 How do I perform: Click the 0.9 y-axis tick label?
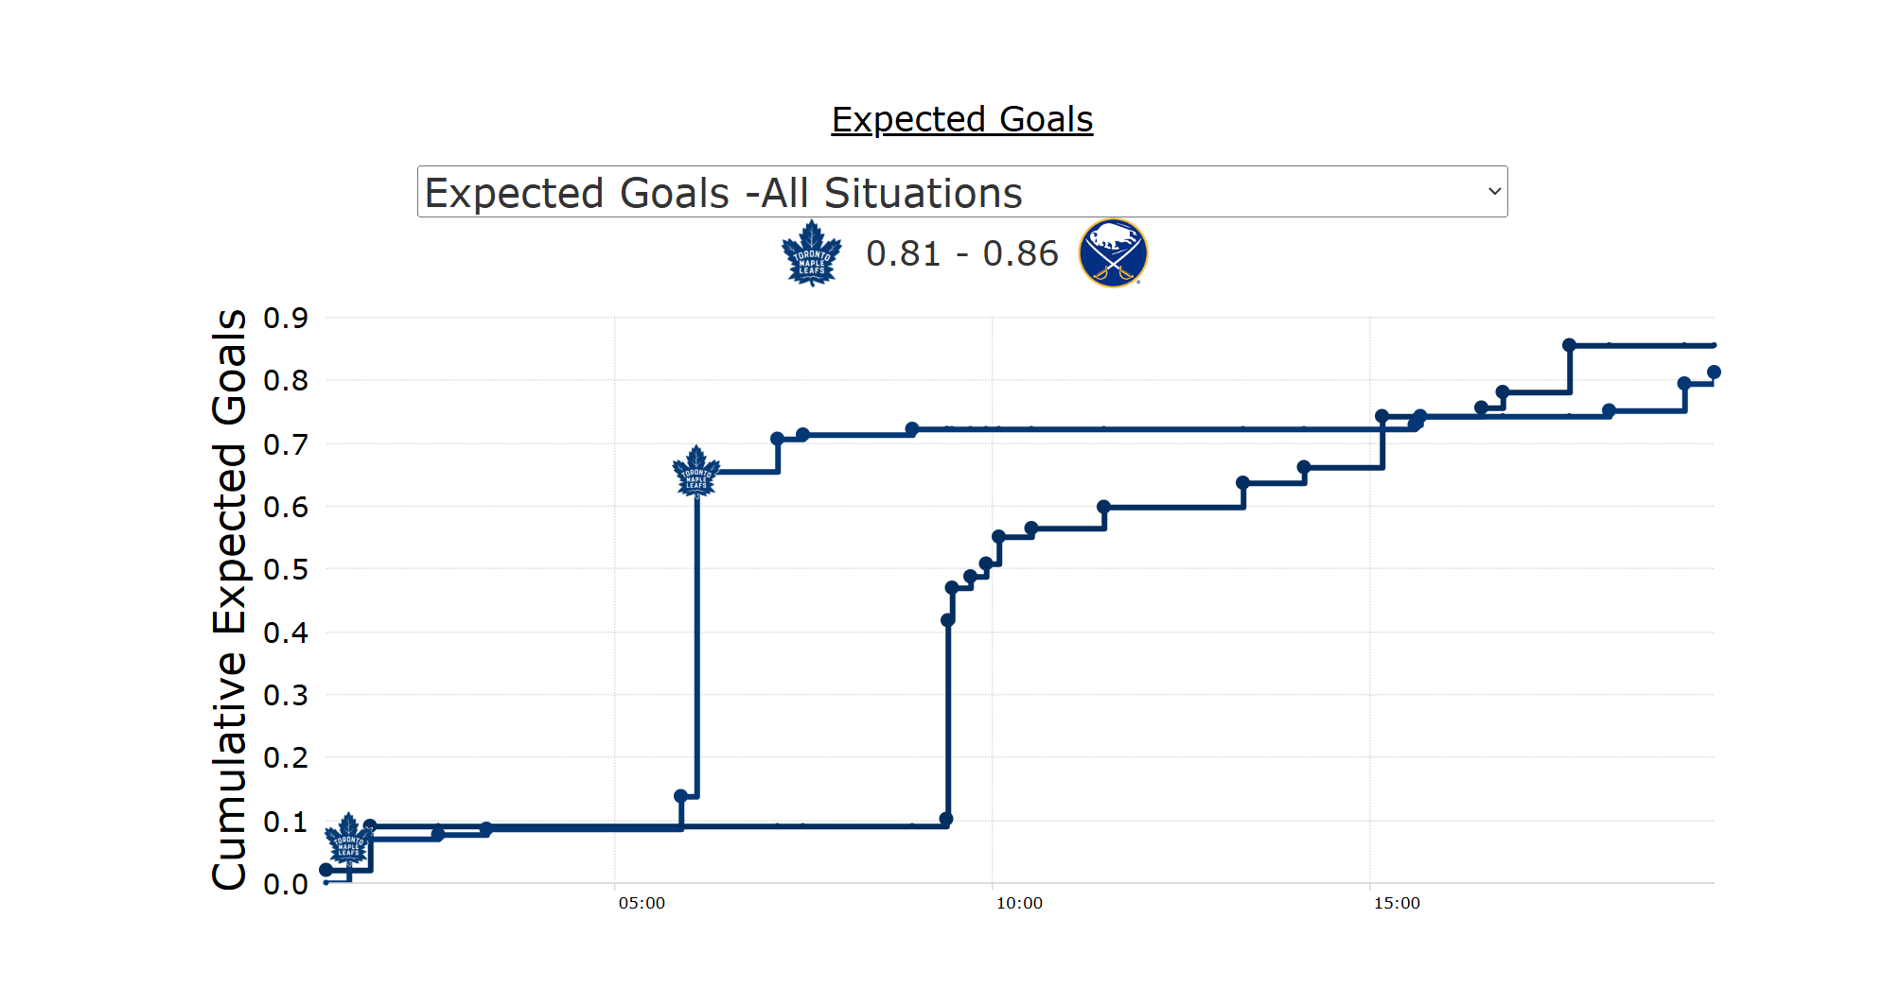tap(286, 319)
